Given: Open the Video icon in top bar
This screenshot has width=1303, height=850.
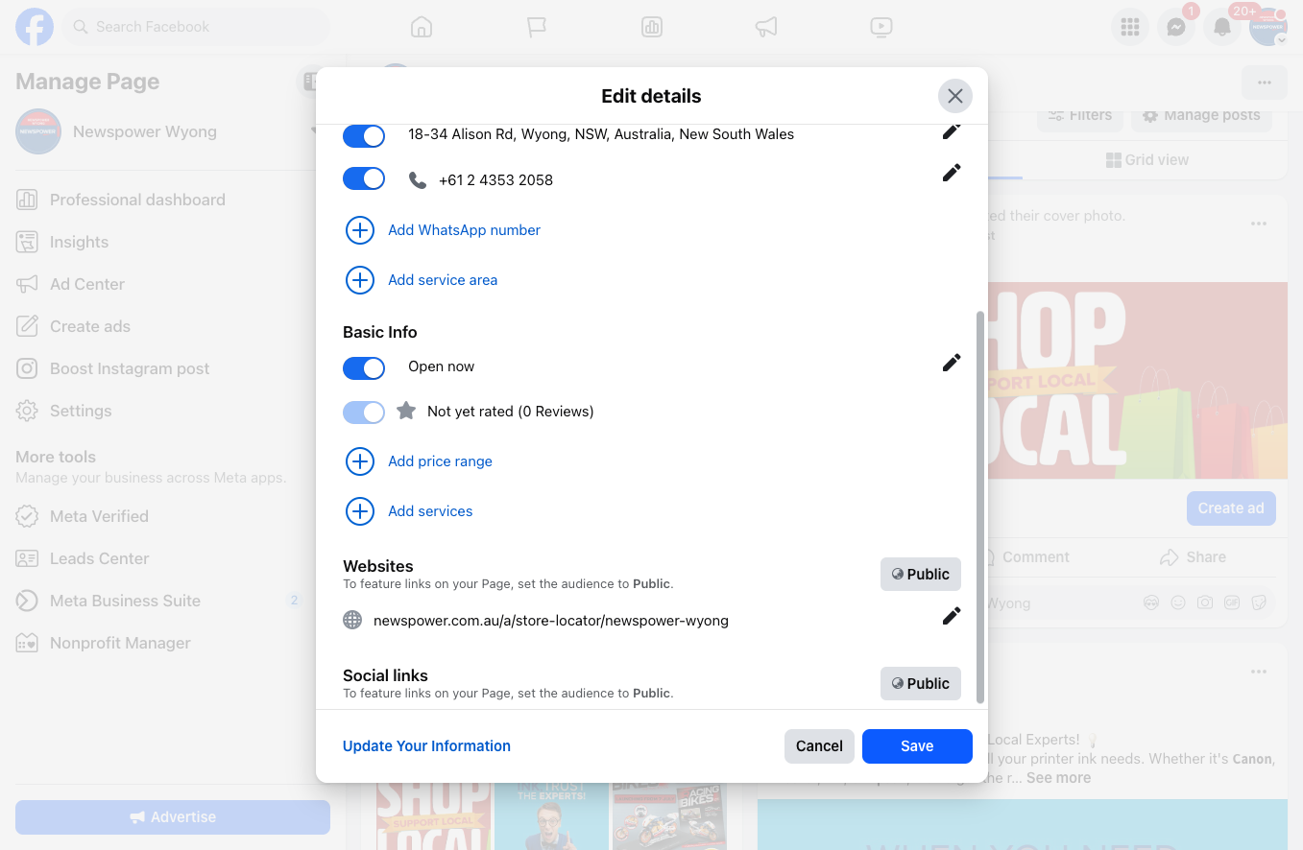Looking at the screenshot, I should point(881,27).
